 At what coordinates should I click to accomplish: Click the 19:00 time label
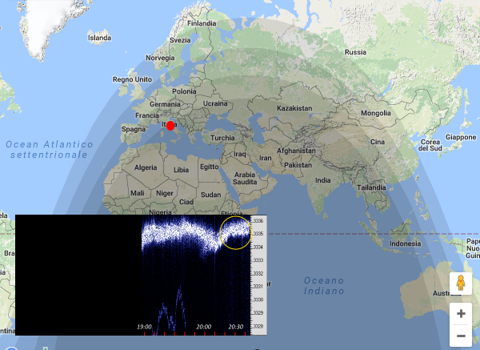[x=145, y=327]
